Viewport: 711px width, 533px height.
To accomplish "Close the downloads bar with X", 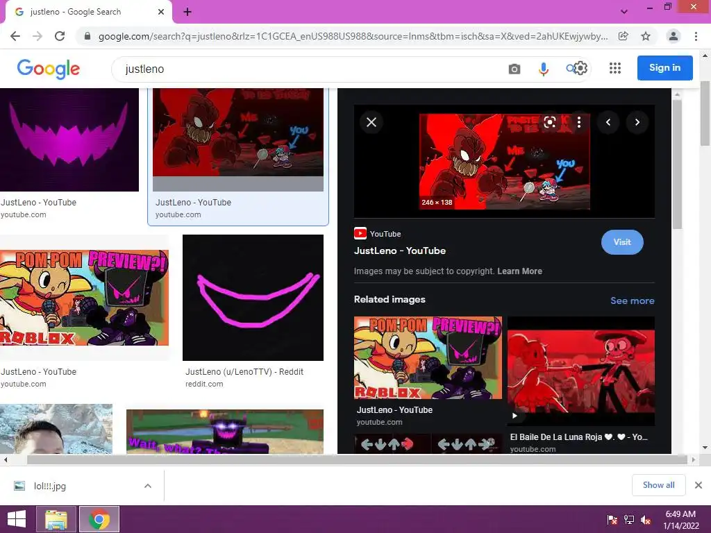I will tap(699, 485).
